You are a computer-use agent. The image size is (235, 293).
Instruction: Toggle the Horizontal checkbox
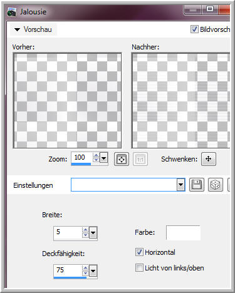(139, 252)
